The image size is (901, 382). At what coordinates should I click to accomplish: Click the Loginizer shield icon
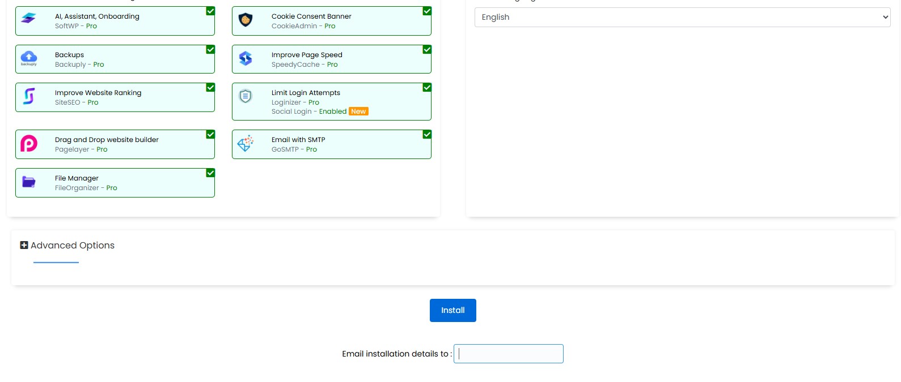click(x=246, y=96)
